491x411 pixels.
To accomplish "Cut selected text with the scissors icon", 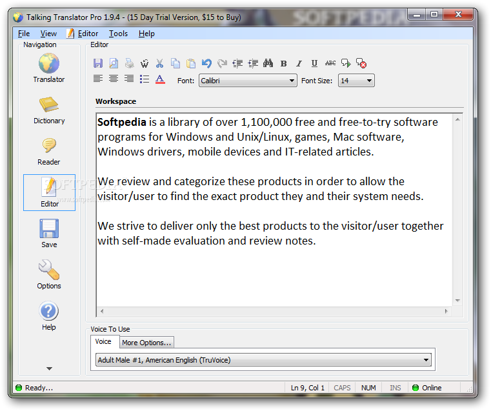I will coord(160,63).
